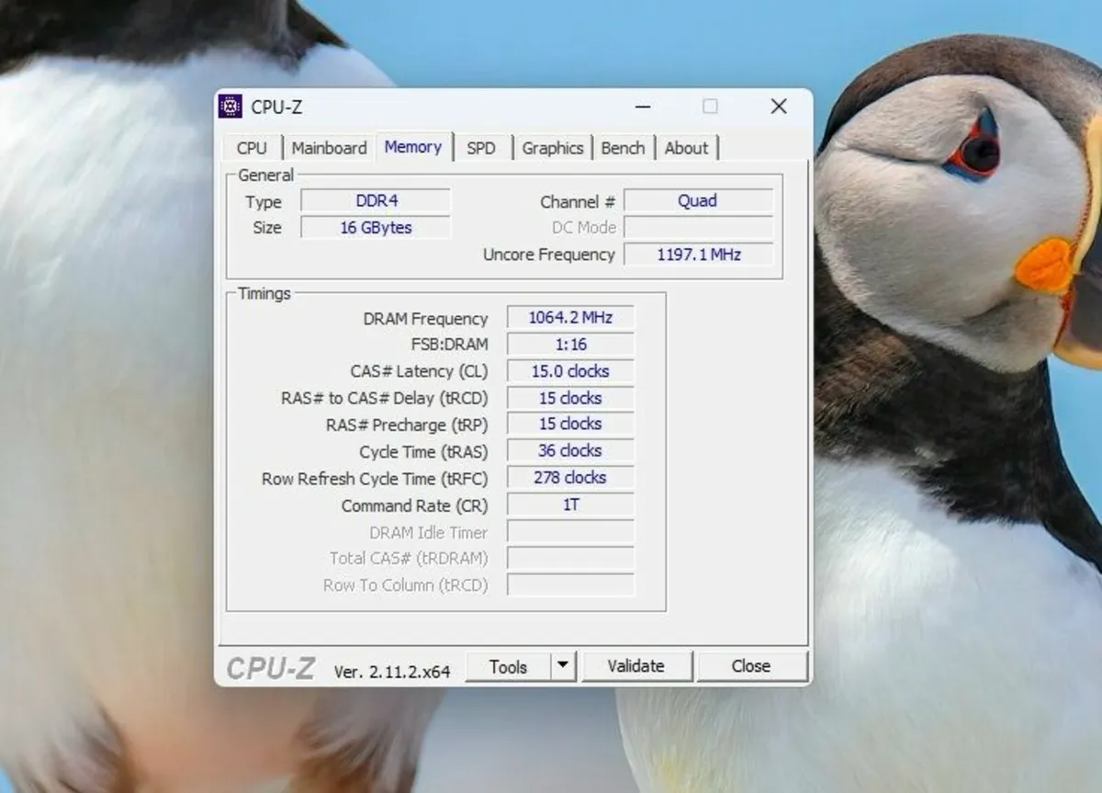Go to the SPD tab
Viewport: 1102px width, 793px height.
[x=481, y=148]
